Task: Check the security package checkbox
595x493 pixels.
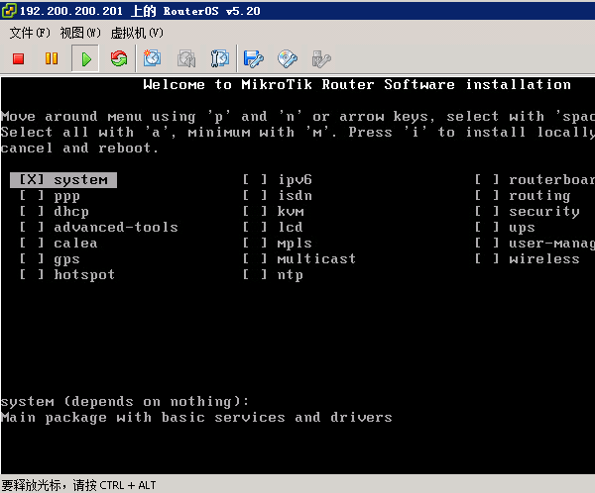Action: click(x=487, y=212)
